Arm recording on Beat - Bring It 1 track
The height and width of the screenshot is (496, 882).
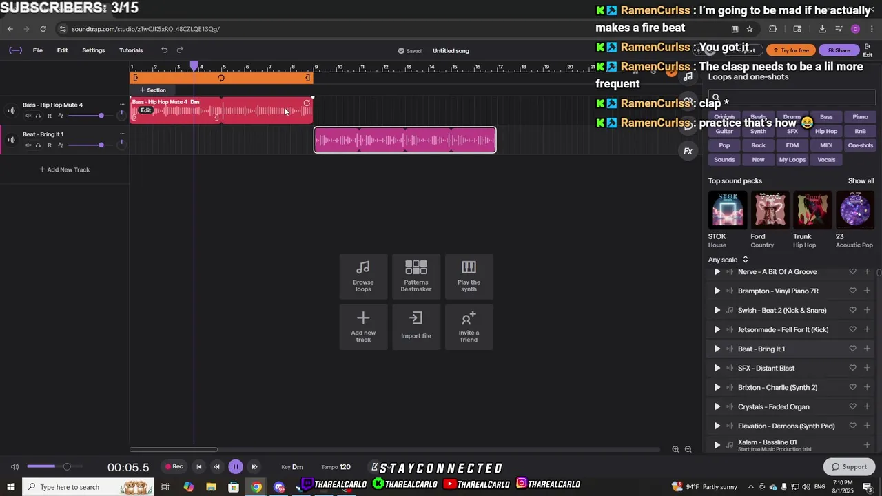pos(49,145)
